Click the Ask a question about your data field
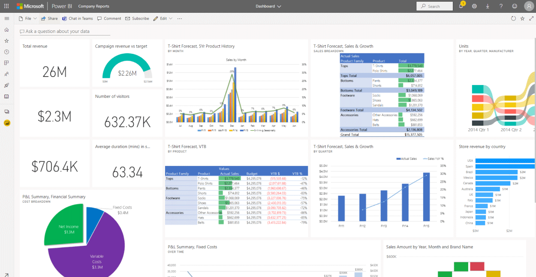536x277 pixels. (64, 31)
